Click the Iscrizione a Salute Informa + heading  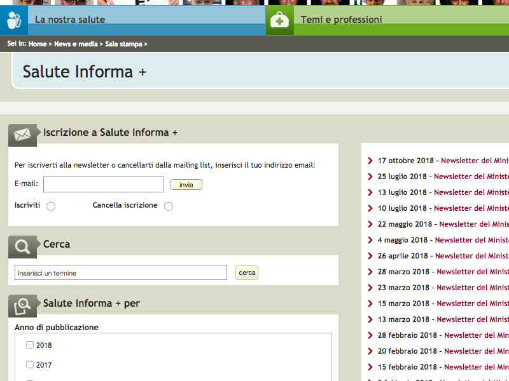coord(110,133)
